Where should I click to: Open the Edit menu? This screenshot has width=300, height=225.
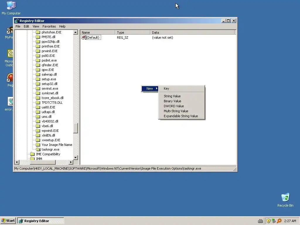pos(26,26)
